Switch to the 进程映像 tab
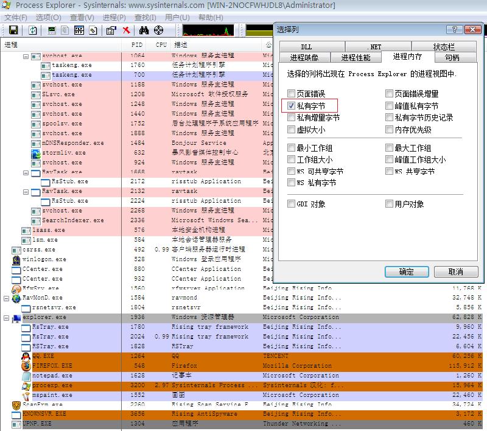This screenshot has width=487, height=431. click(304, 57)
